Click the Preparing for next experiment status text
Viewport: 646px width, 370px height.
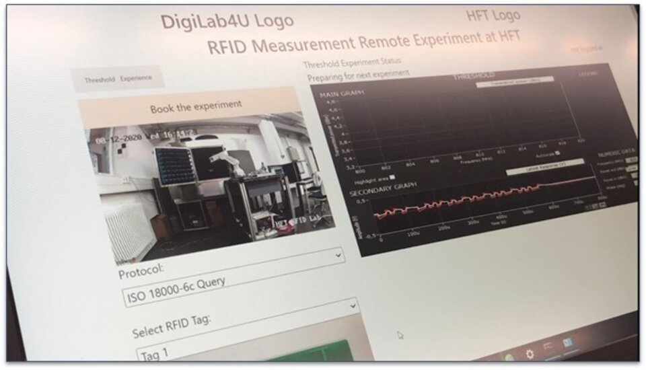pos(358,75)
